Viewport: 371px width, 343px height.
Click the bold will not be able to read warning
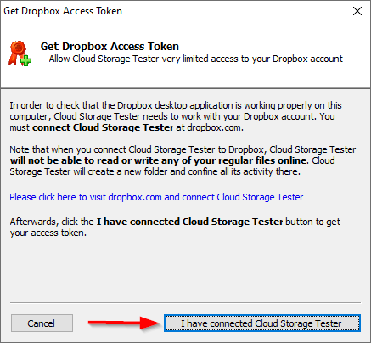pos(158,160)
